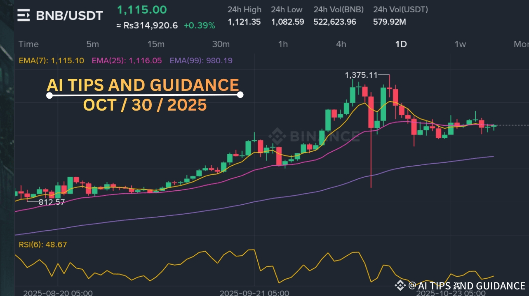Select the Time interval tab
Image resolution: width=529 pixels, height=296 pixels.
(28, 44)
